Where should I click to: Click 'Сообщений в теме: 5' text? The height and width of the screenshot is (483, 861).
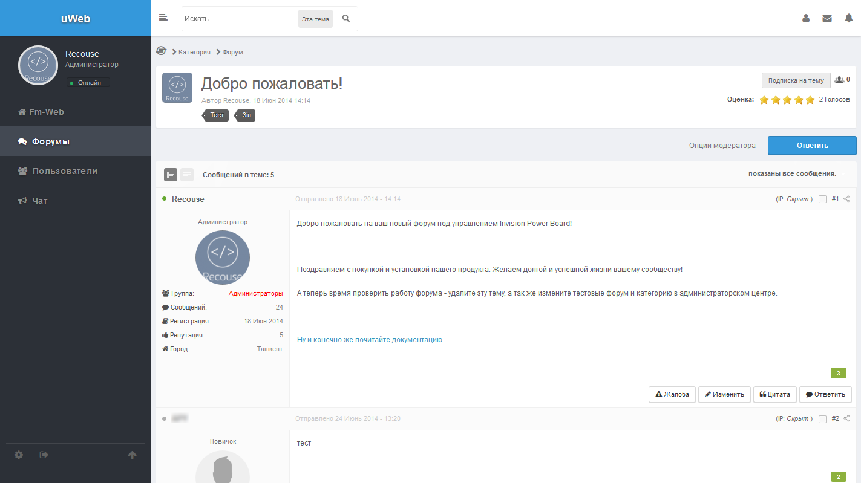click(238, 175)
